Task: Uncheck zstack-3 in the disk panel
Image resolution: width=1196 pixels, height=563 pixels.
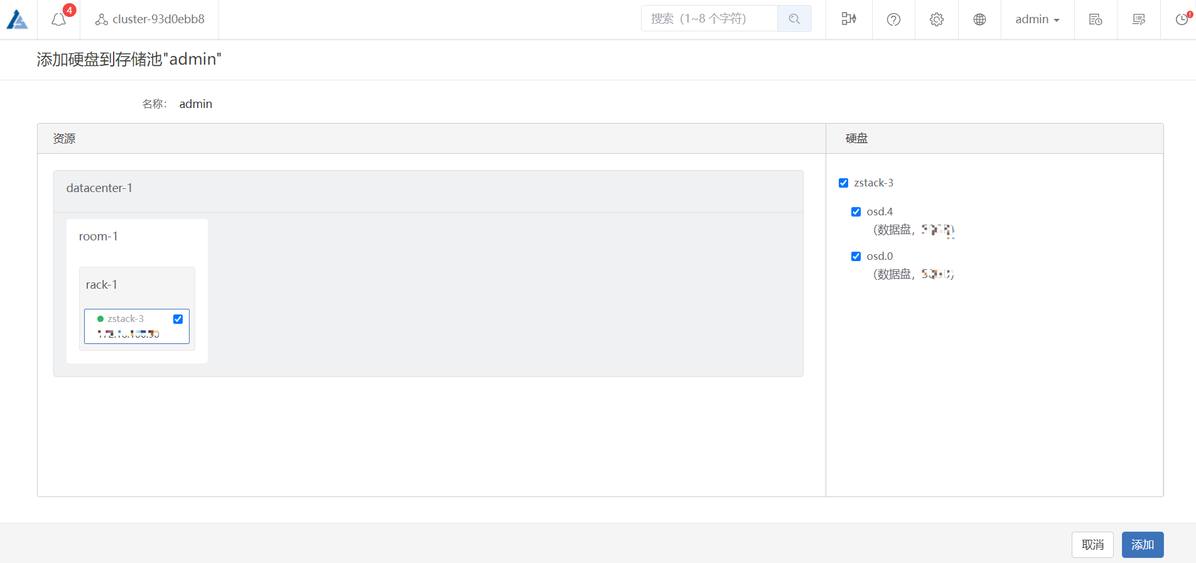Action: [x=843, y=183]
